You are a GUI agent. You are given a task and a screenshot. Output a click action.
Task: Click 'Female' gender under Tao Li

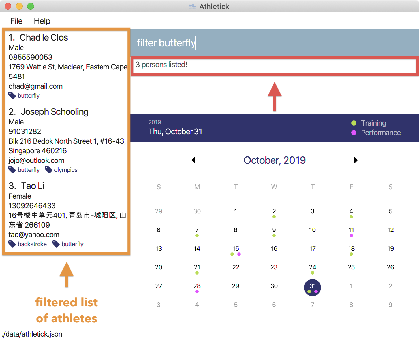(x=20, y=196)
